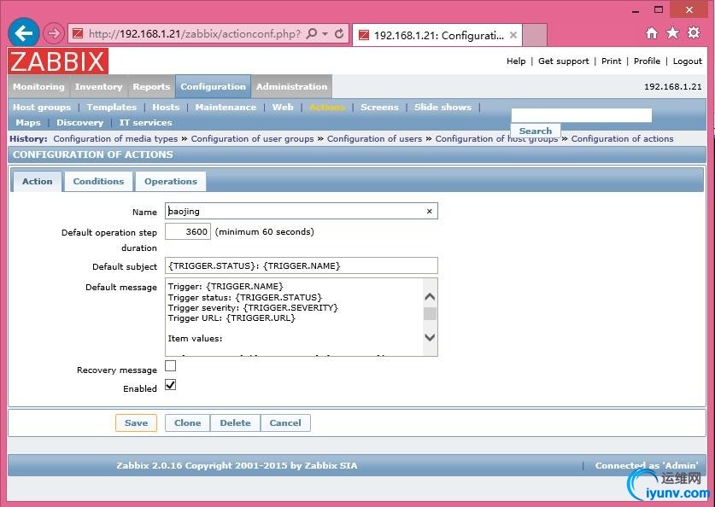Click the Search button

pyautogui.click(x=536, y=131)
